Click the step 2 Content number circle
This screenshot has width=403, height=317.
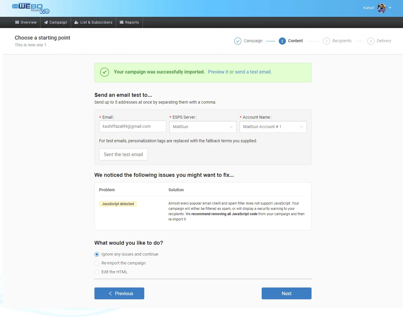(282, 41)
